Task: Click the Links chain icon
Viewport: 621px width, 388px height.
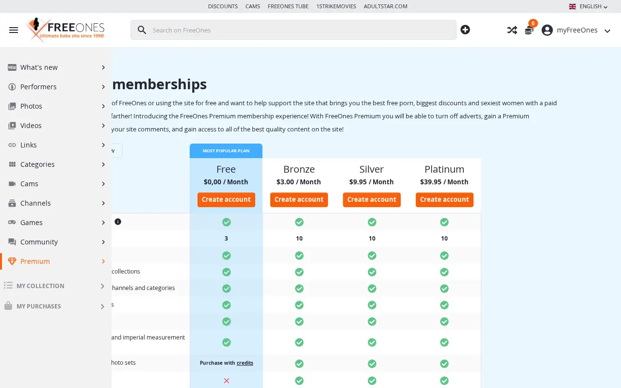Action: (12, 145)
